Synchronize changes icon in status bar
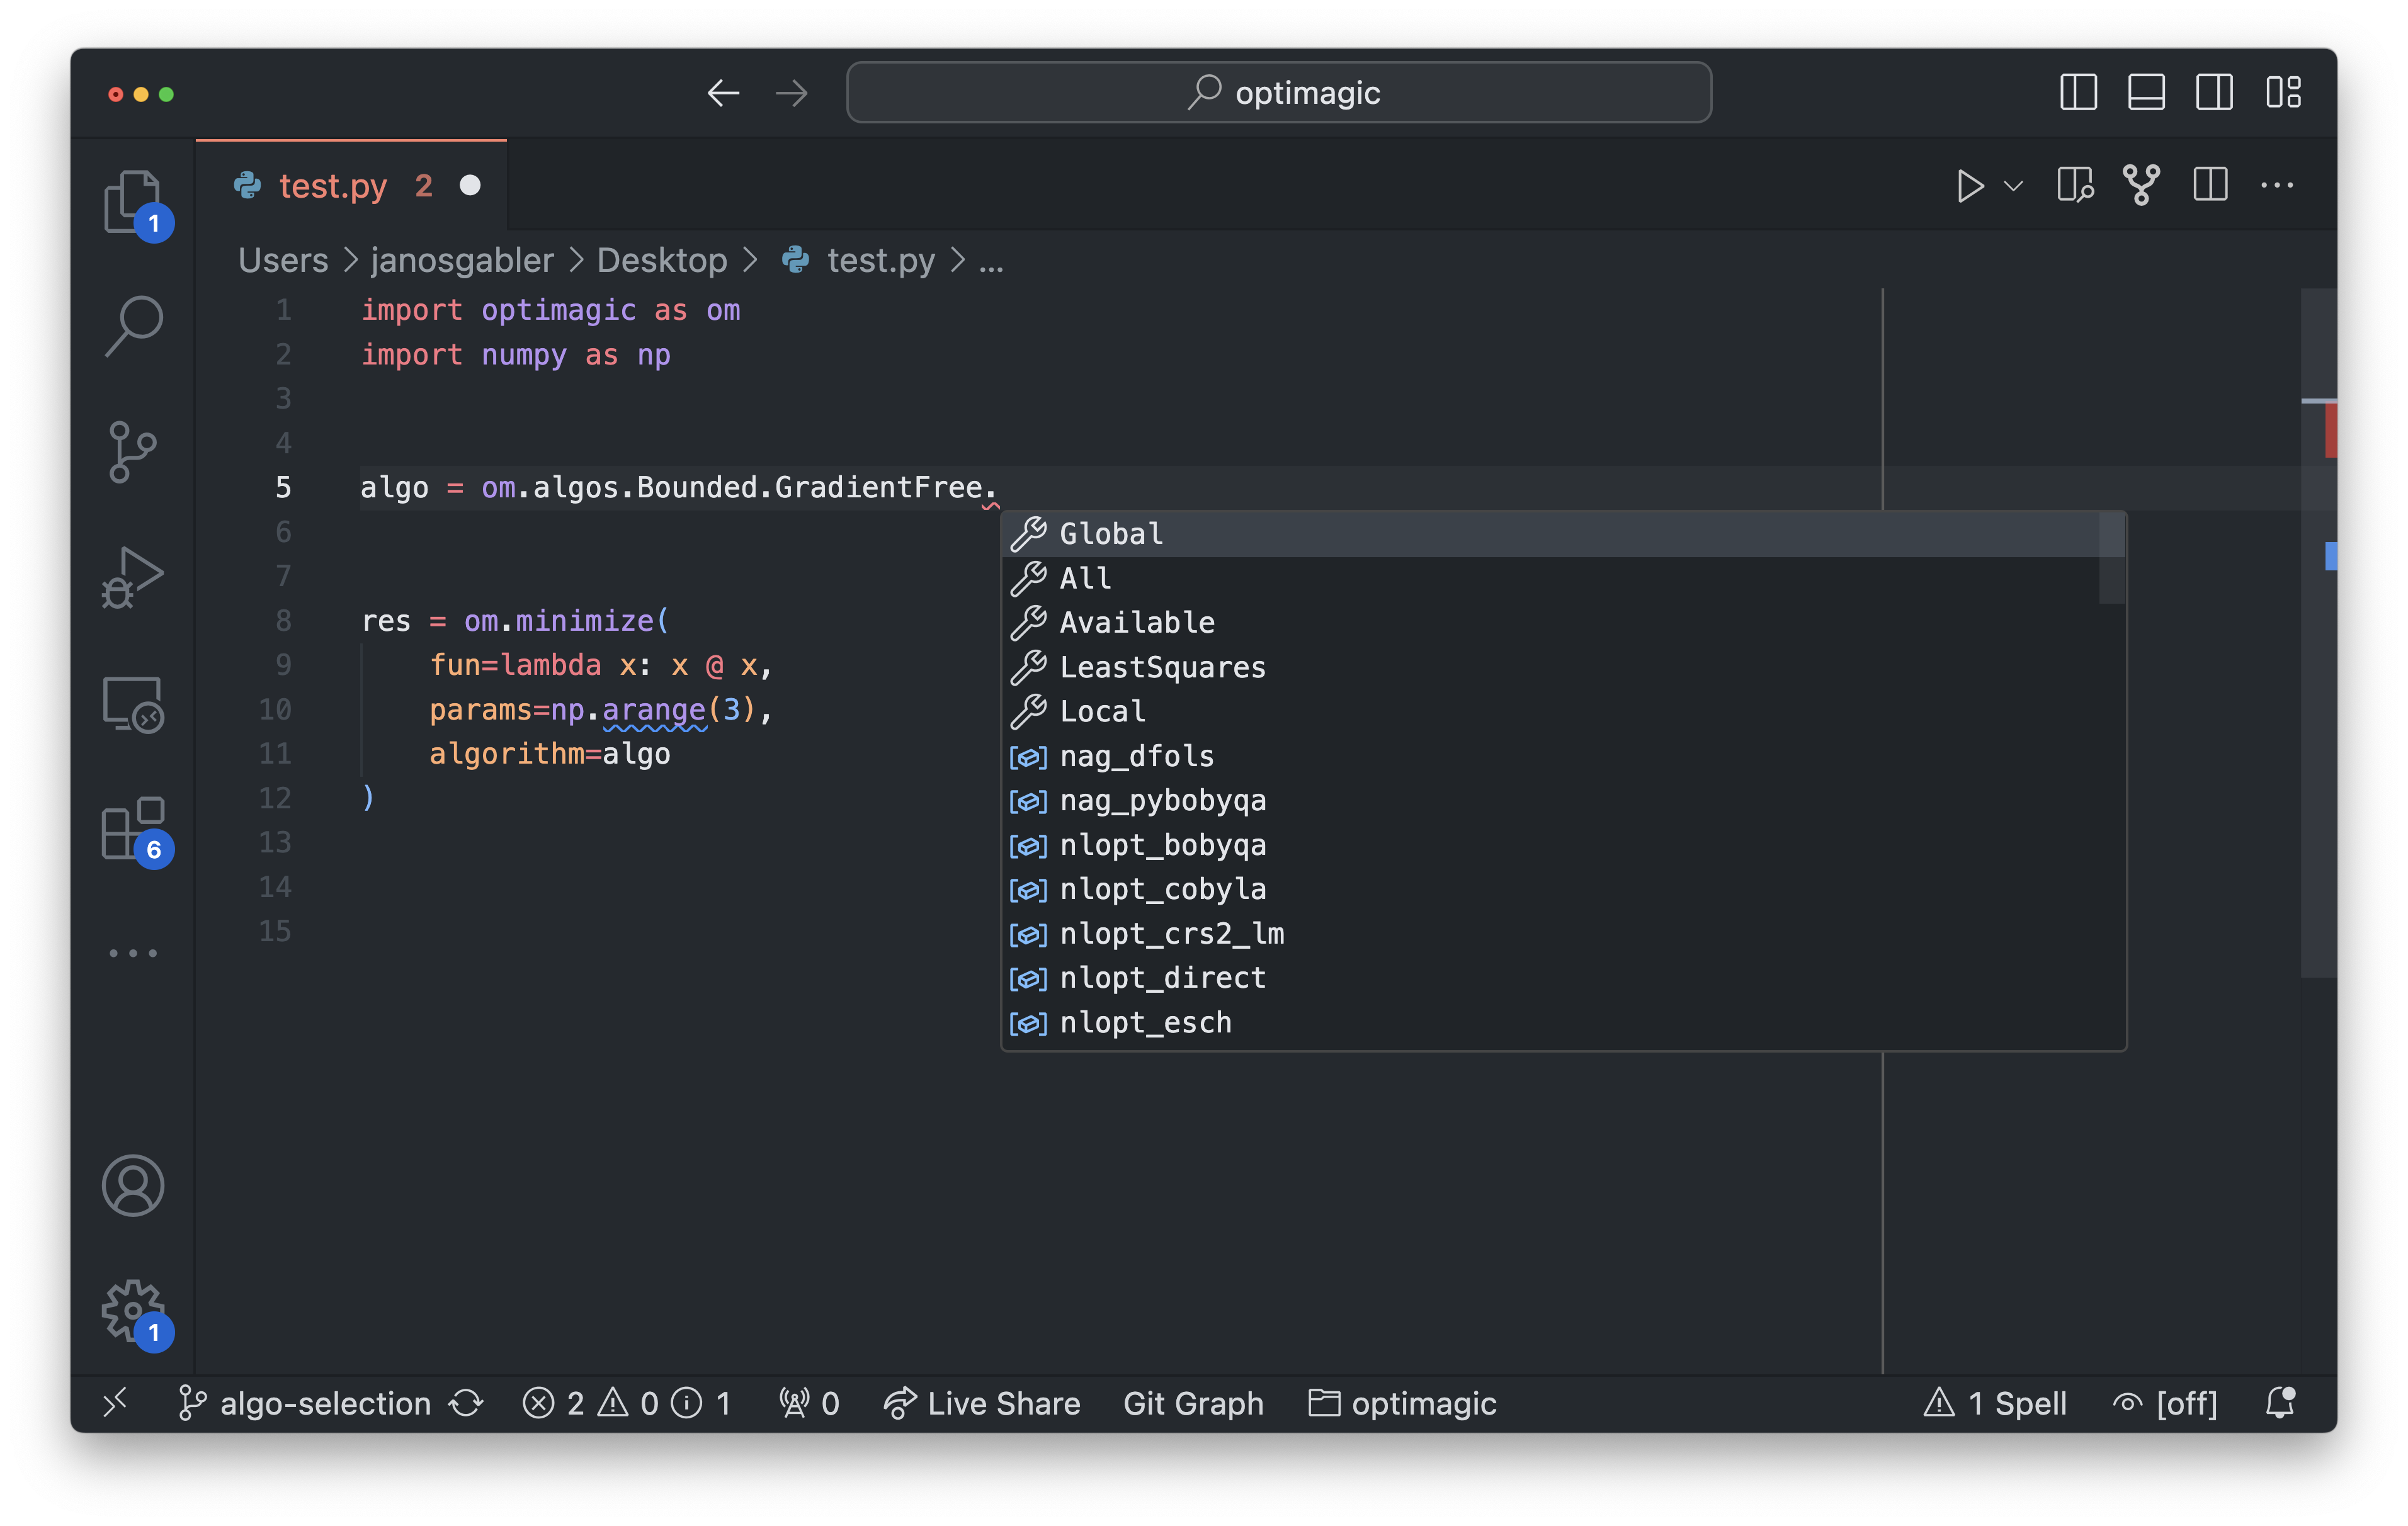Image resolution: width=2408 pixels, height=1526 pixels. click(x=466, y=1403)
